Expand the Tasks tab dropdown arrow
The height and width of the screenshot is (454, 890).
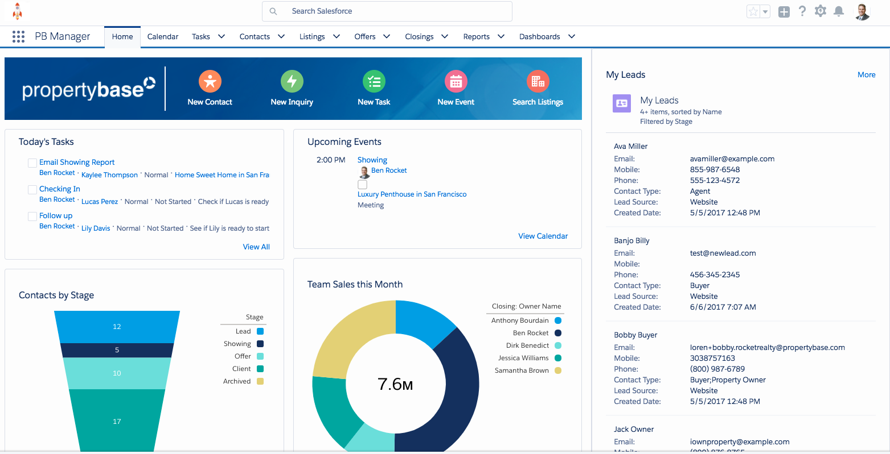[x=221, y=36]
